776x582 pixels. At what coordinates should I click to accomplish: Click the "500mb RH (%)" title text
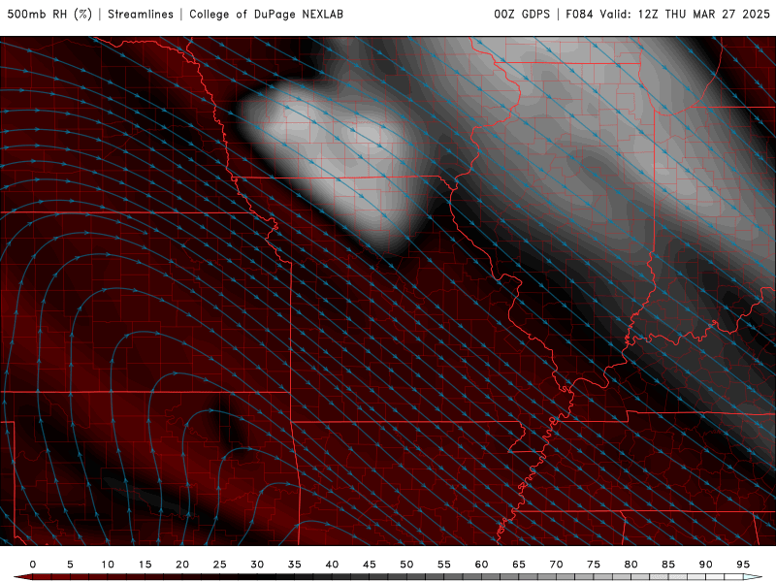pyautogui.click(x=49, y=14)
